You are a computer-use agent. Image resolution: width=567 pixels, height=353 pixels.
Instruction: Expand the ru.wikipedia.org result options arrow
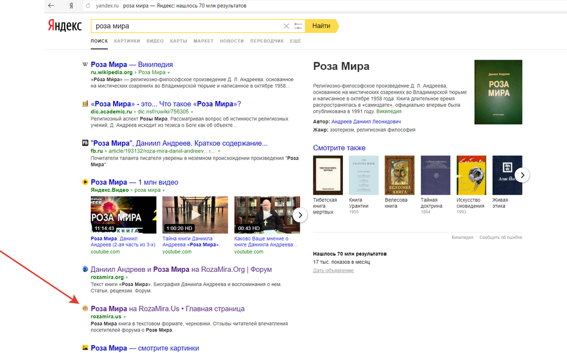coord(169,73)
